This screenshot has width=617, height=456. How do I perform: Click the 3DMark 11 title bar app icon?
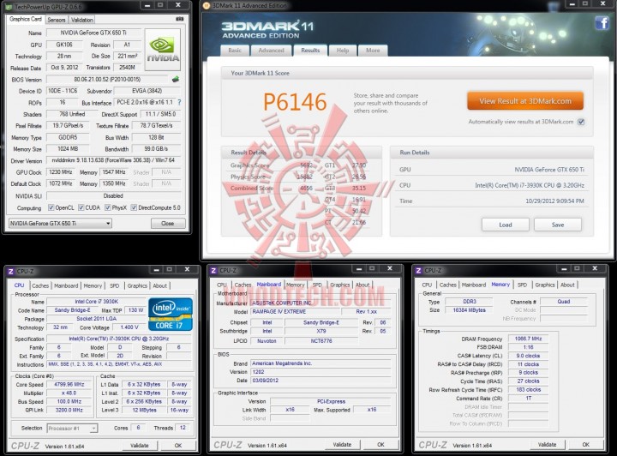pos(207,6)
